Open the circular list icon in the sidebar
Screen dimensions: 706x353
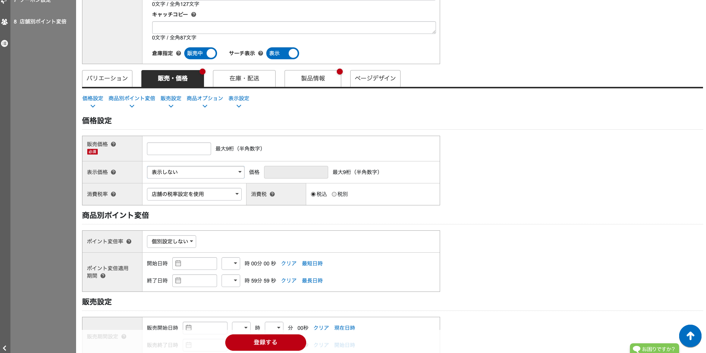click(x=4, y=43)
